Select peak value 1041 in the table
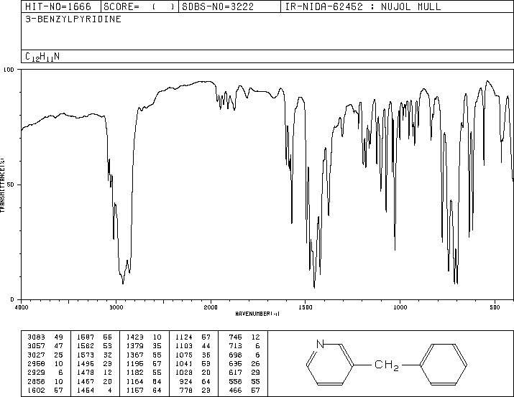Viewport: 514px width, 397px height. 184,363
